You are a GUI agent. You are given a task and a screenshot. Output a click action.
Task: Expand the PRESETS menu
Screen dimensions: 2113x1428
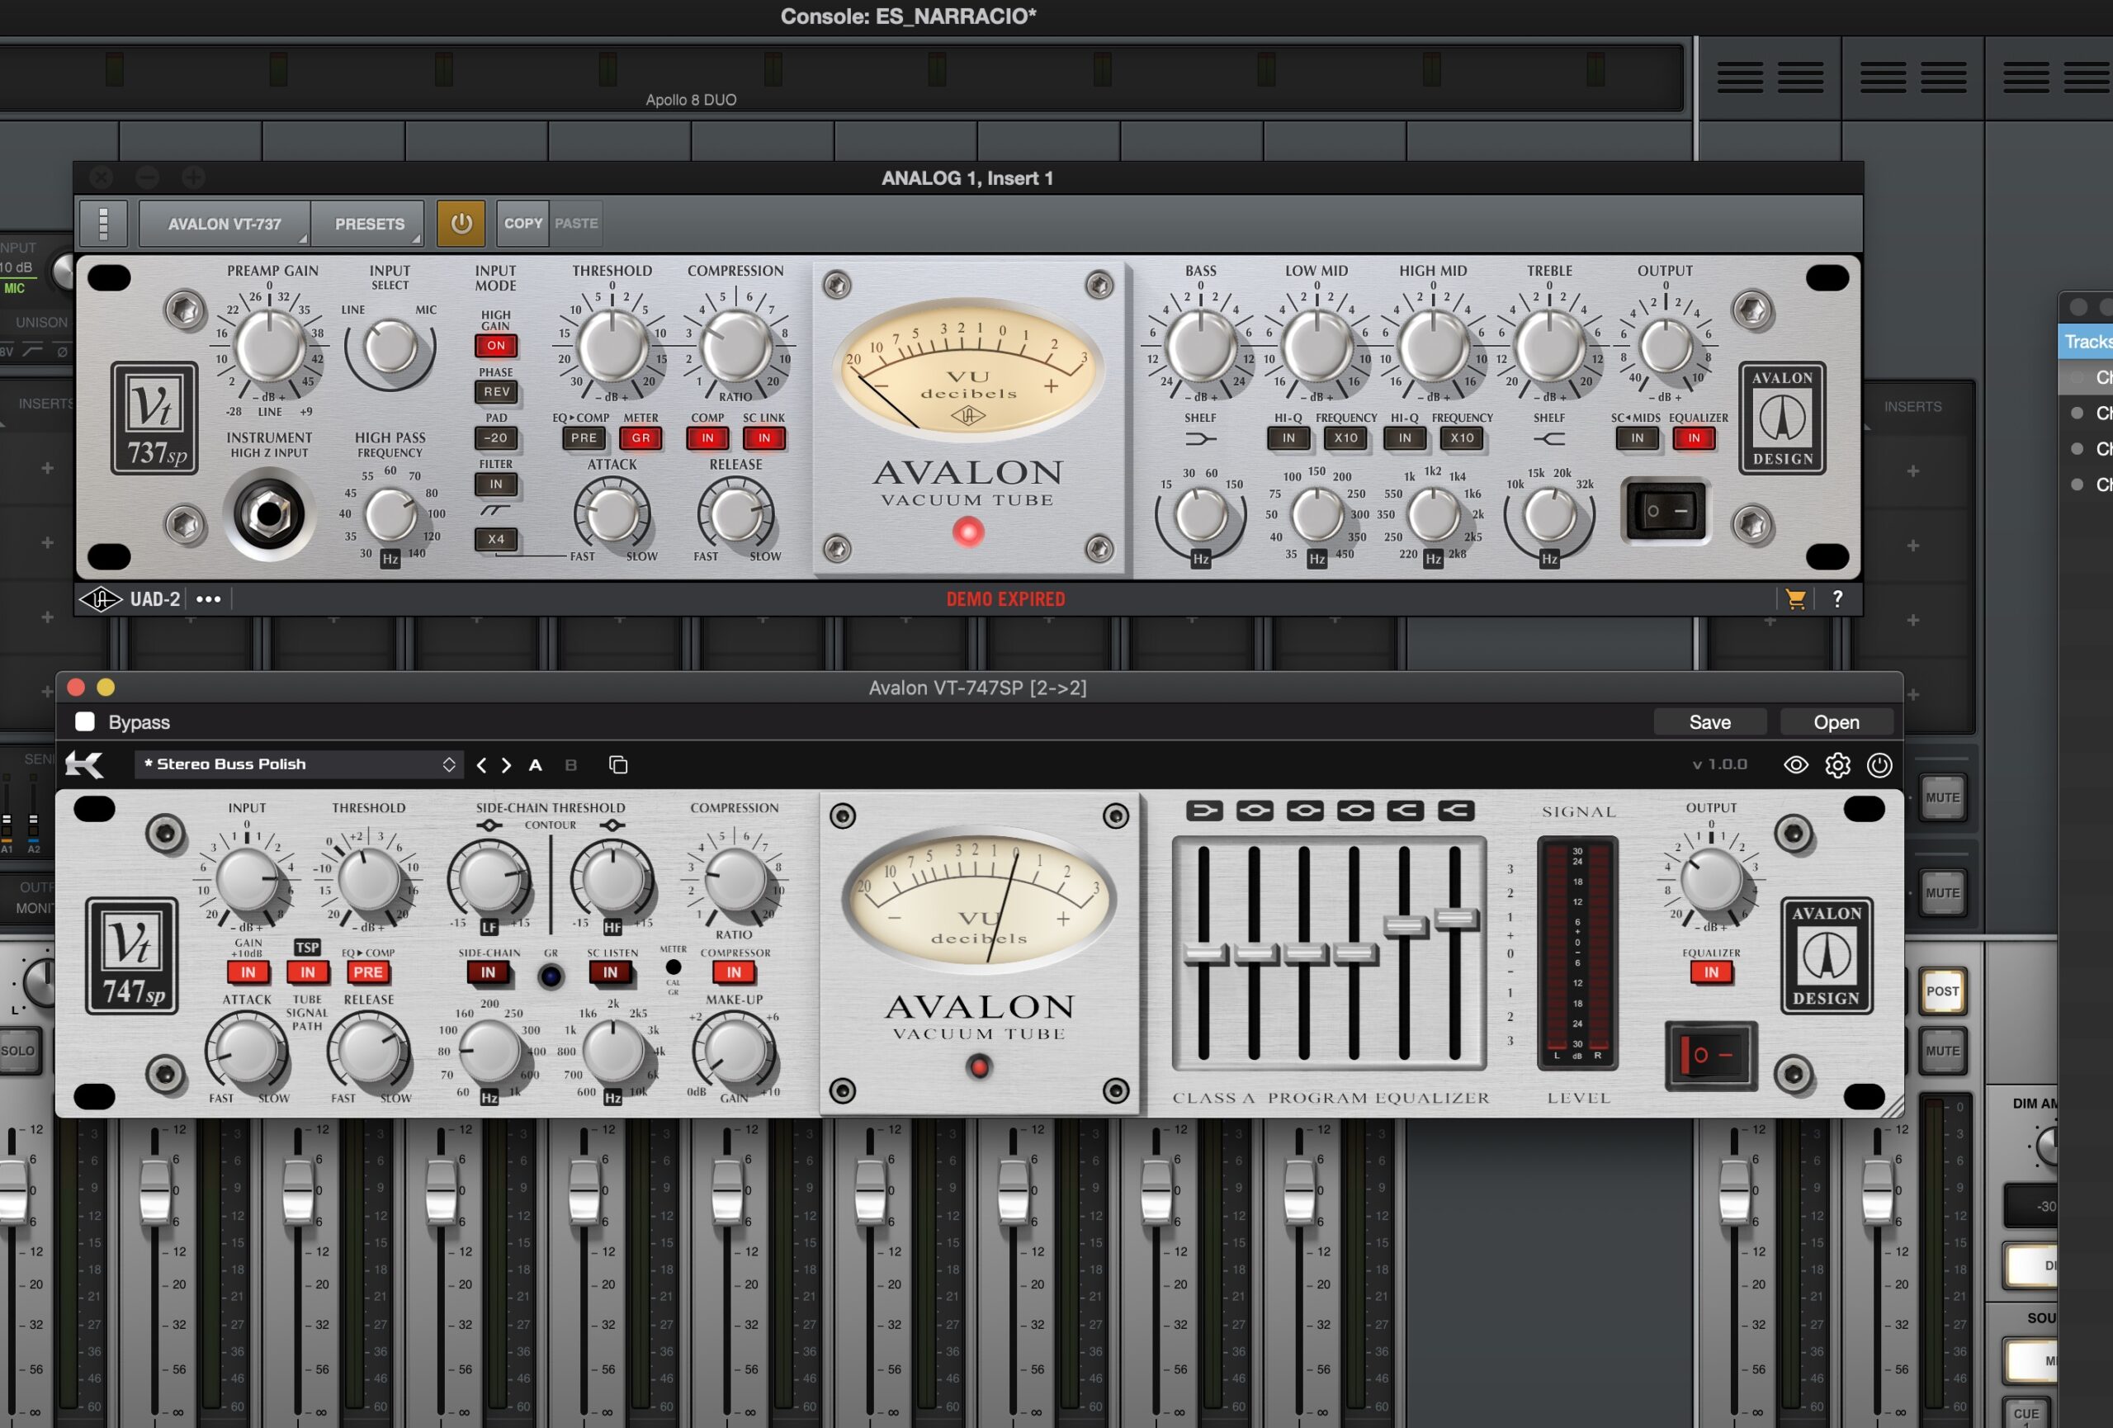coord(369,224)
